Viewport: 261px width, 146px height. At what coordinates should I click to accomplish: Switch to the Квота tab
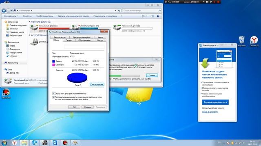click(x=100, y=37)
